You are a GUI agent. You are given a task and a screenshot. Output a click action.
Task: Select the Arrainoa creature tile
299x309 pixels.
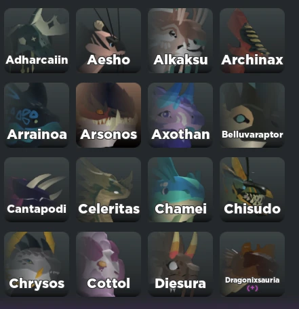click(x=37, y=115)
